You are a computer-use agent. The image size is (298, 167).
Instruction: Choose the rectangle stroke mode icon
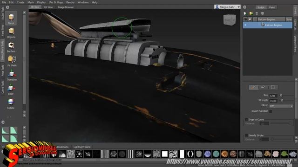(273, 87)
